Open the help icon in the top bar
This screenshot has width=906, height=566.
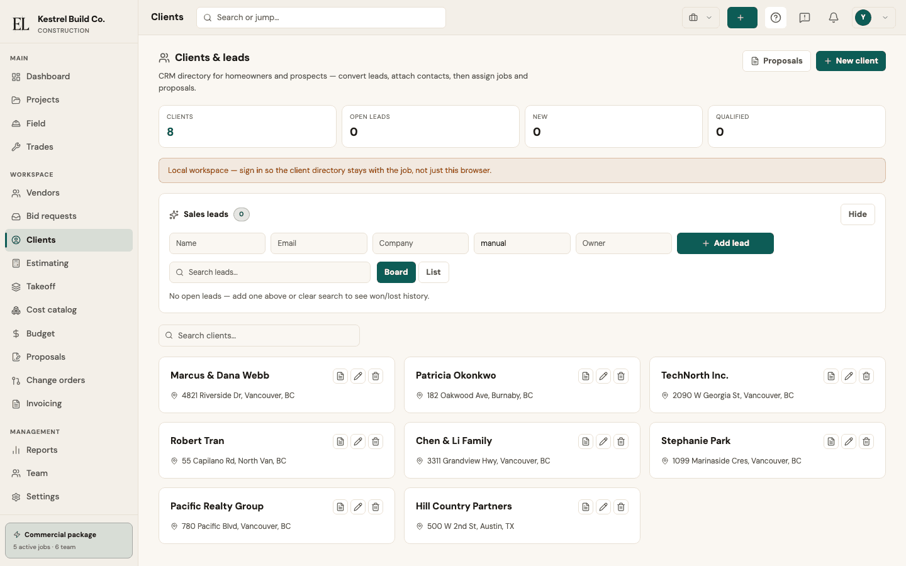coord(776,18)
